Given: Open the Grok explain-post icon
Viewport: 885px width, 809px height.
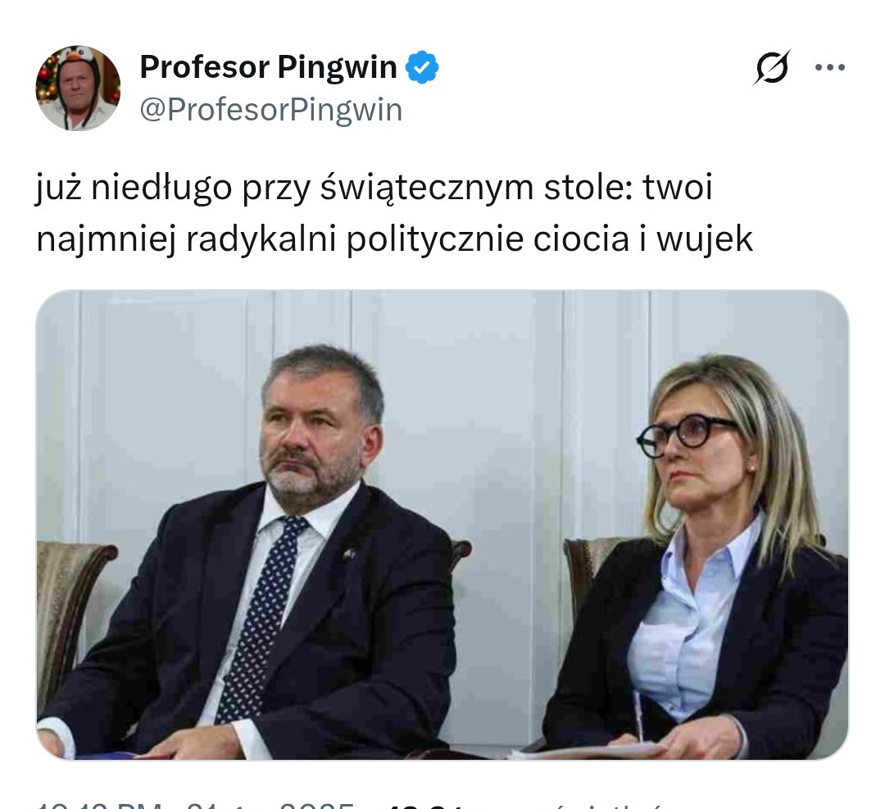Looking at the screenshot, I should click(772, 68).
